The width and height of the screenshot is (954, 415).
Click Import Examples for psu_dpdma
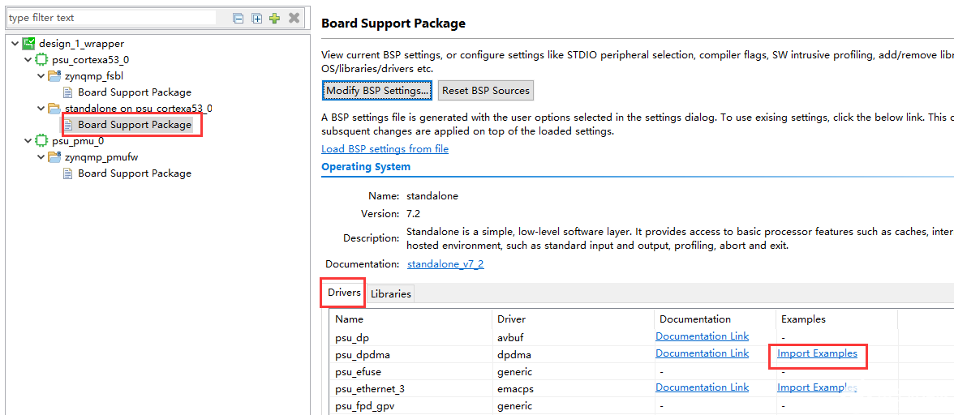pos(817,353)
